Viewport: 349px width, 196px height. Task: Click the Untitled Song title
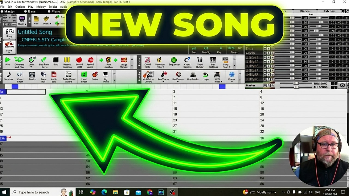tap(35, 32)
